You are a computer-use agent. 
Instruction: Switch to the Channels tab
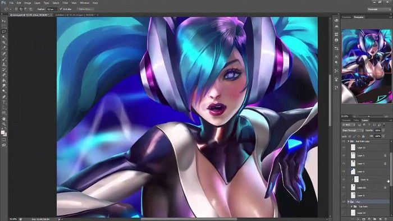coord(346,120)
